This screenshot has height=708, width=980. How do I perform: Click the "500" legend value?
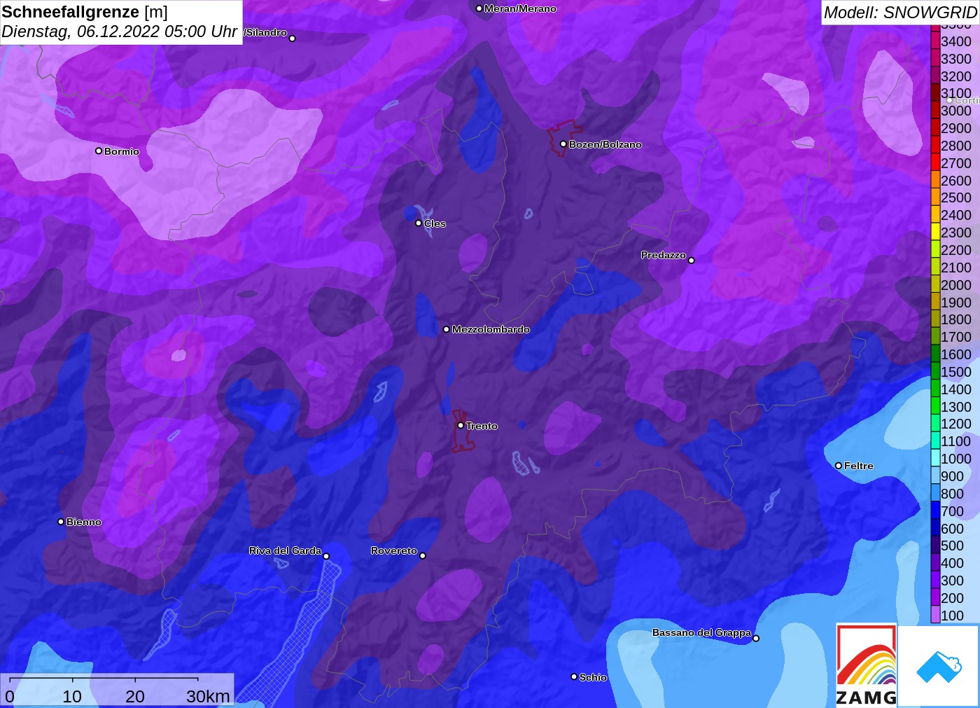coord(952,546)
